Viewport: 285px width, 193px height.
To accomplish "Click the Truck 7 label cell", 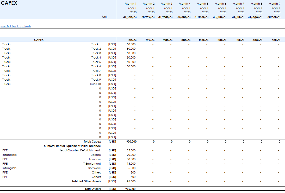I will coord(96,71).
